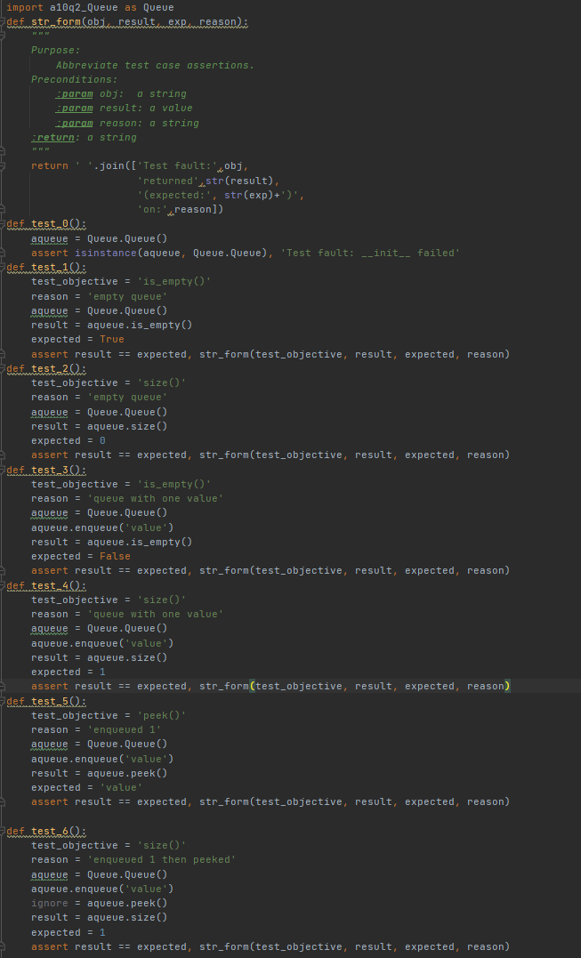Click the 'def test_0():' line
Image resolution: width=581 pixels, height=958 pixels.
point(46,224)
